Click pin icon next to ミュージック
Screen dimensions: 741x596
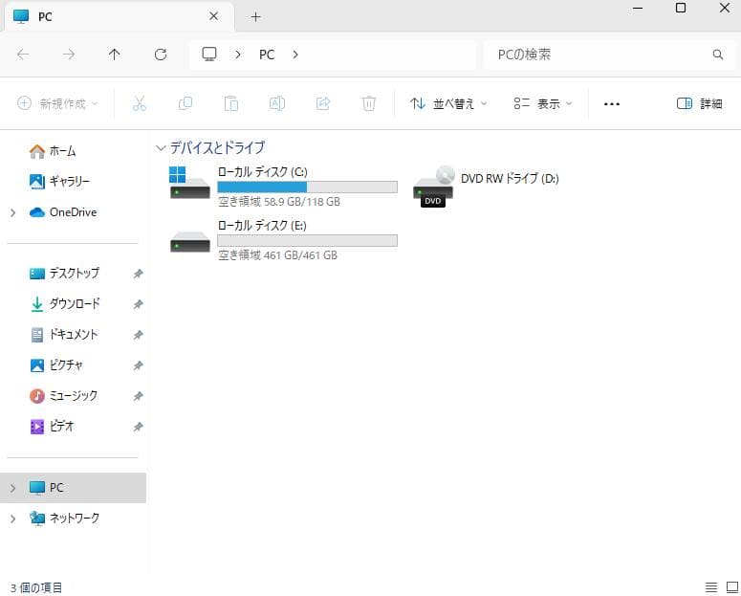[138, 396]
